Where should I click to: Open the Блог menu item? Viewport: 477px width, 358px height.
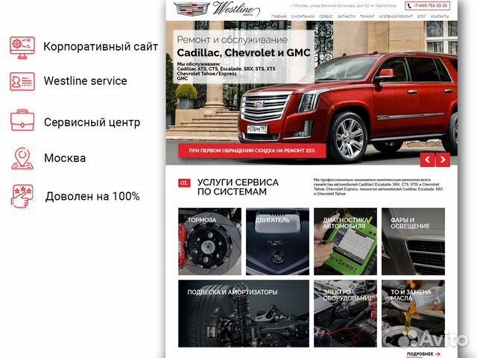point(422,16)
